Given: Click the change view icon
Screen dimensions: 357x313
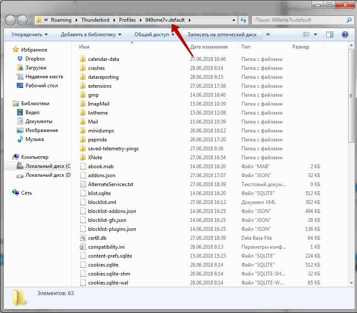Looking at the screenshot, I should [306, 34].
